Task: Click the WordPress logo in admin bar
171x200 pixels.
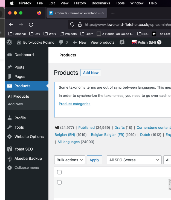Action: tap(10, 42)
